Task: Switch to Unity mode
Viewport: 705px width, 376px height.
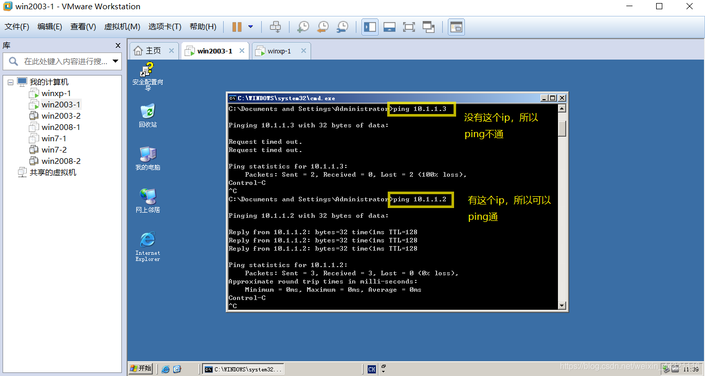Action: [x=428, y=27]
